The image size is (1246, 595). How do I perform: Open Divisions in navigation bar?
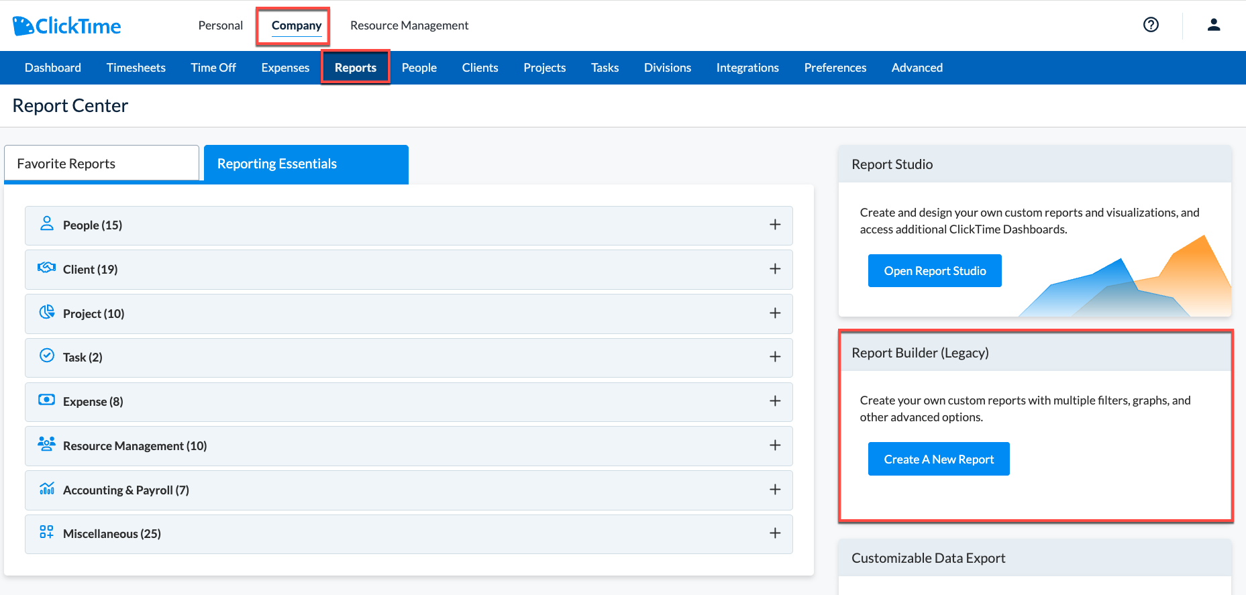668,68
